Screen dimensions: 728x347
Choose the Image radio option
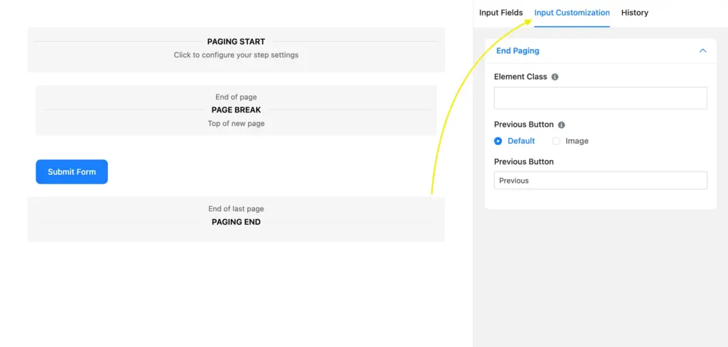point(556,141)
